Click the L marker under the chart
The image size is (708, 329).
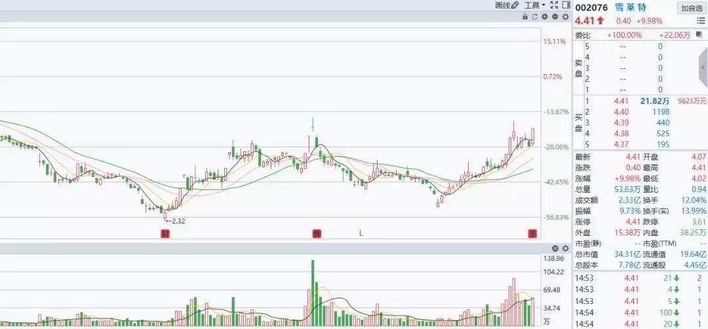(x=361, y=233)
